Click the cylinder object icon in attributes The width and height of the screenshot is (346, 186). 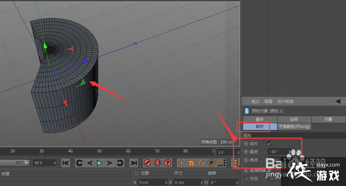click(x=247, y=111)
